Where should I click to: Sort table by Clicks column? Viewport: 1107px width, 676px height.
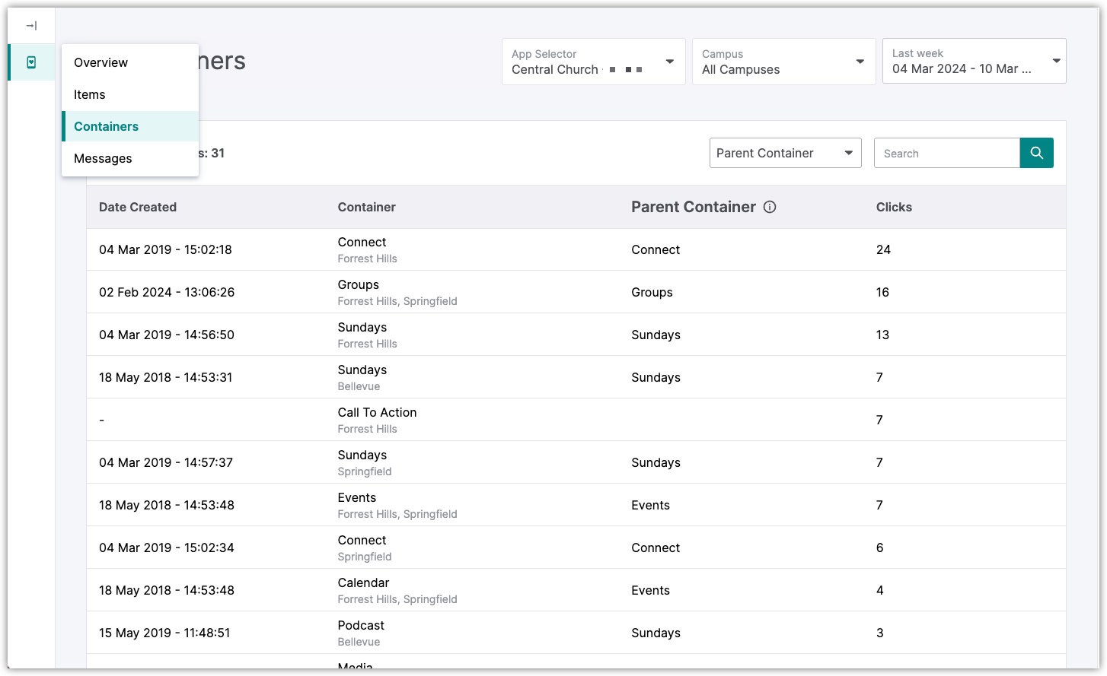893,207
